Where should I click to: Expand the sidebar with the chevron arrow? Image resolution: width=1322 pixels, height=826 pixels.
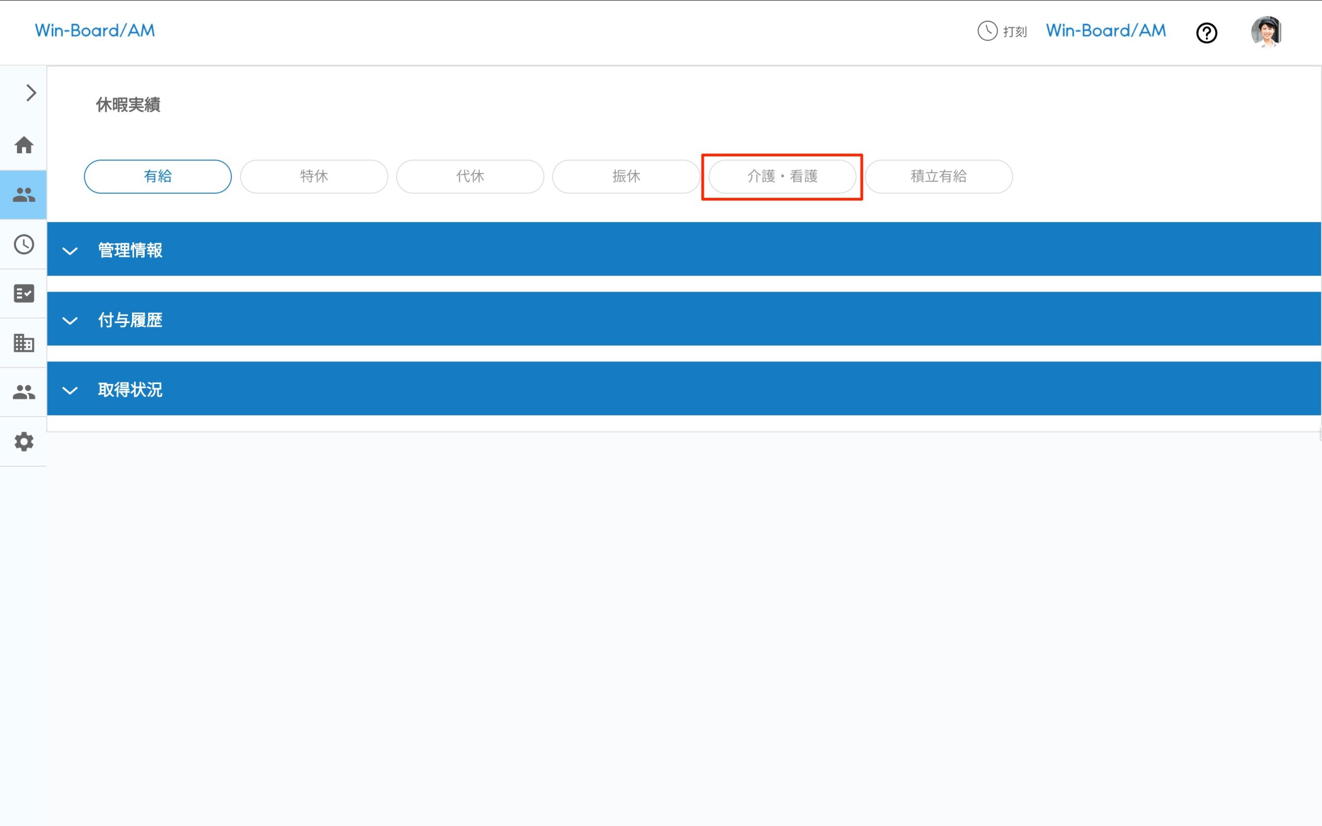click(30, 93)
